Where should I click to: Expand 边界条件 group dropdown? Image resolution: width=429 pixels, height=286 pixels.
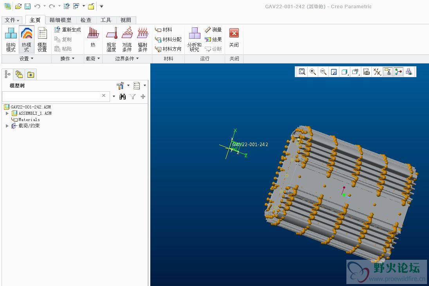(x=127, y=59)
